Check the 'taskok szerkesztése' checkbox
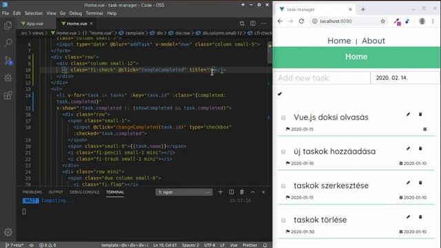 click(283, 186)
